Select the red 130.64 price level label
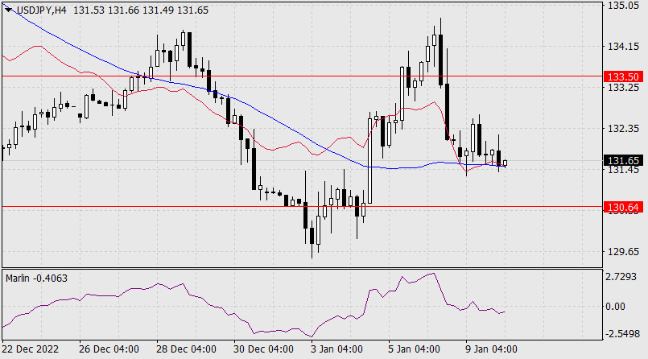The image size is (648, 359). coord(623,207)
